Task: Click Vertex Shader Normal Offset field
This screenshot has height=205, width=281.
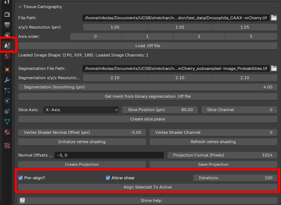Action: tap(82, 132)
